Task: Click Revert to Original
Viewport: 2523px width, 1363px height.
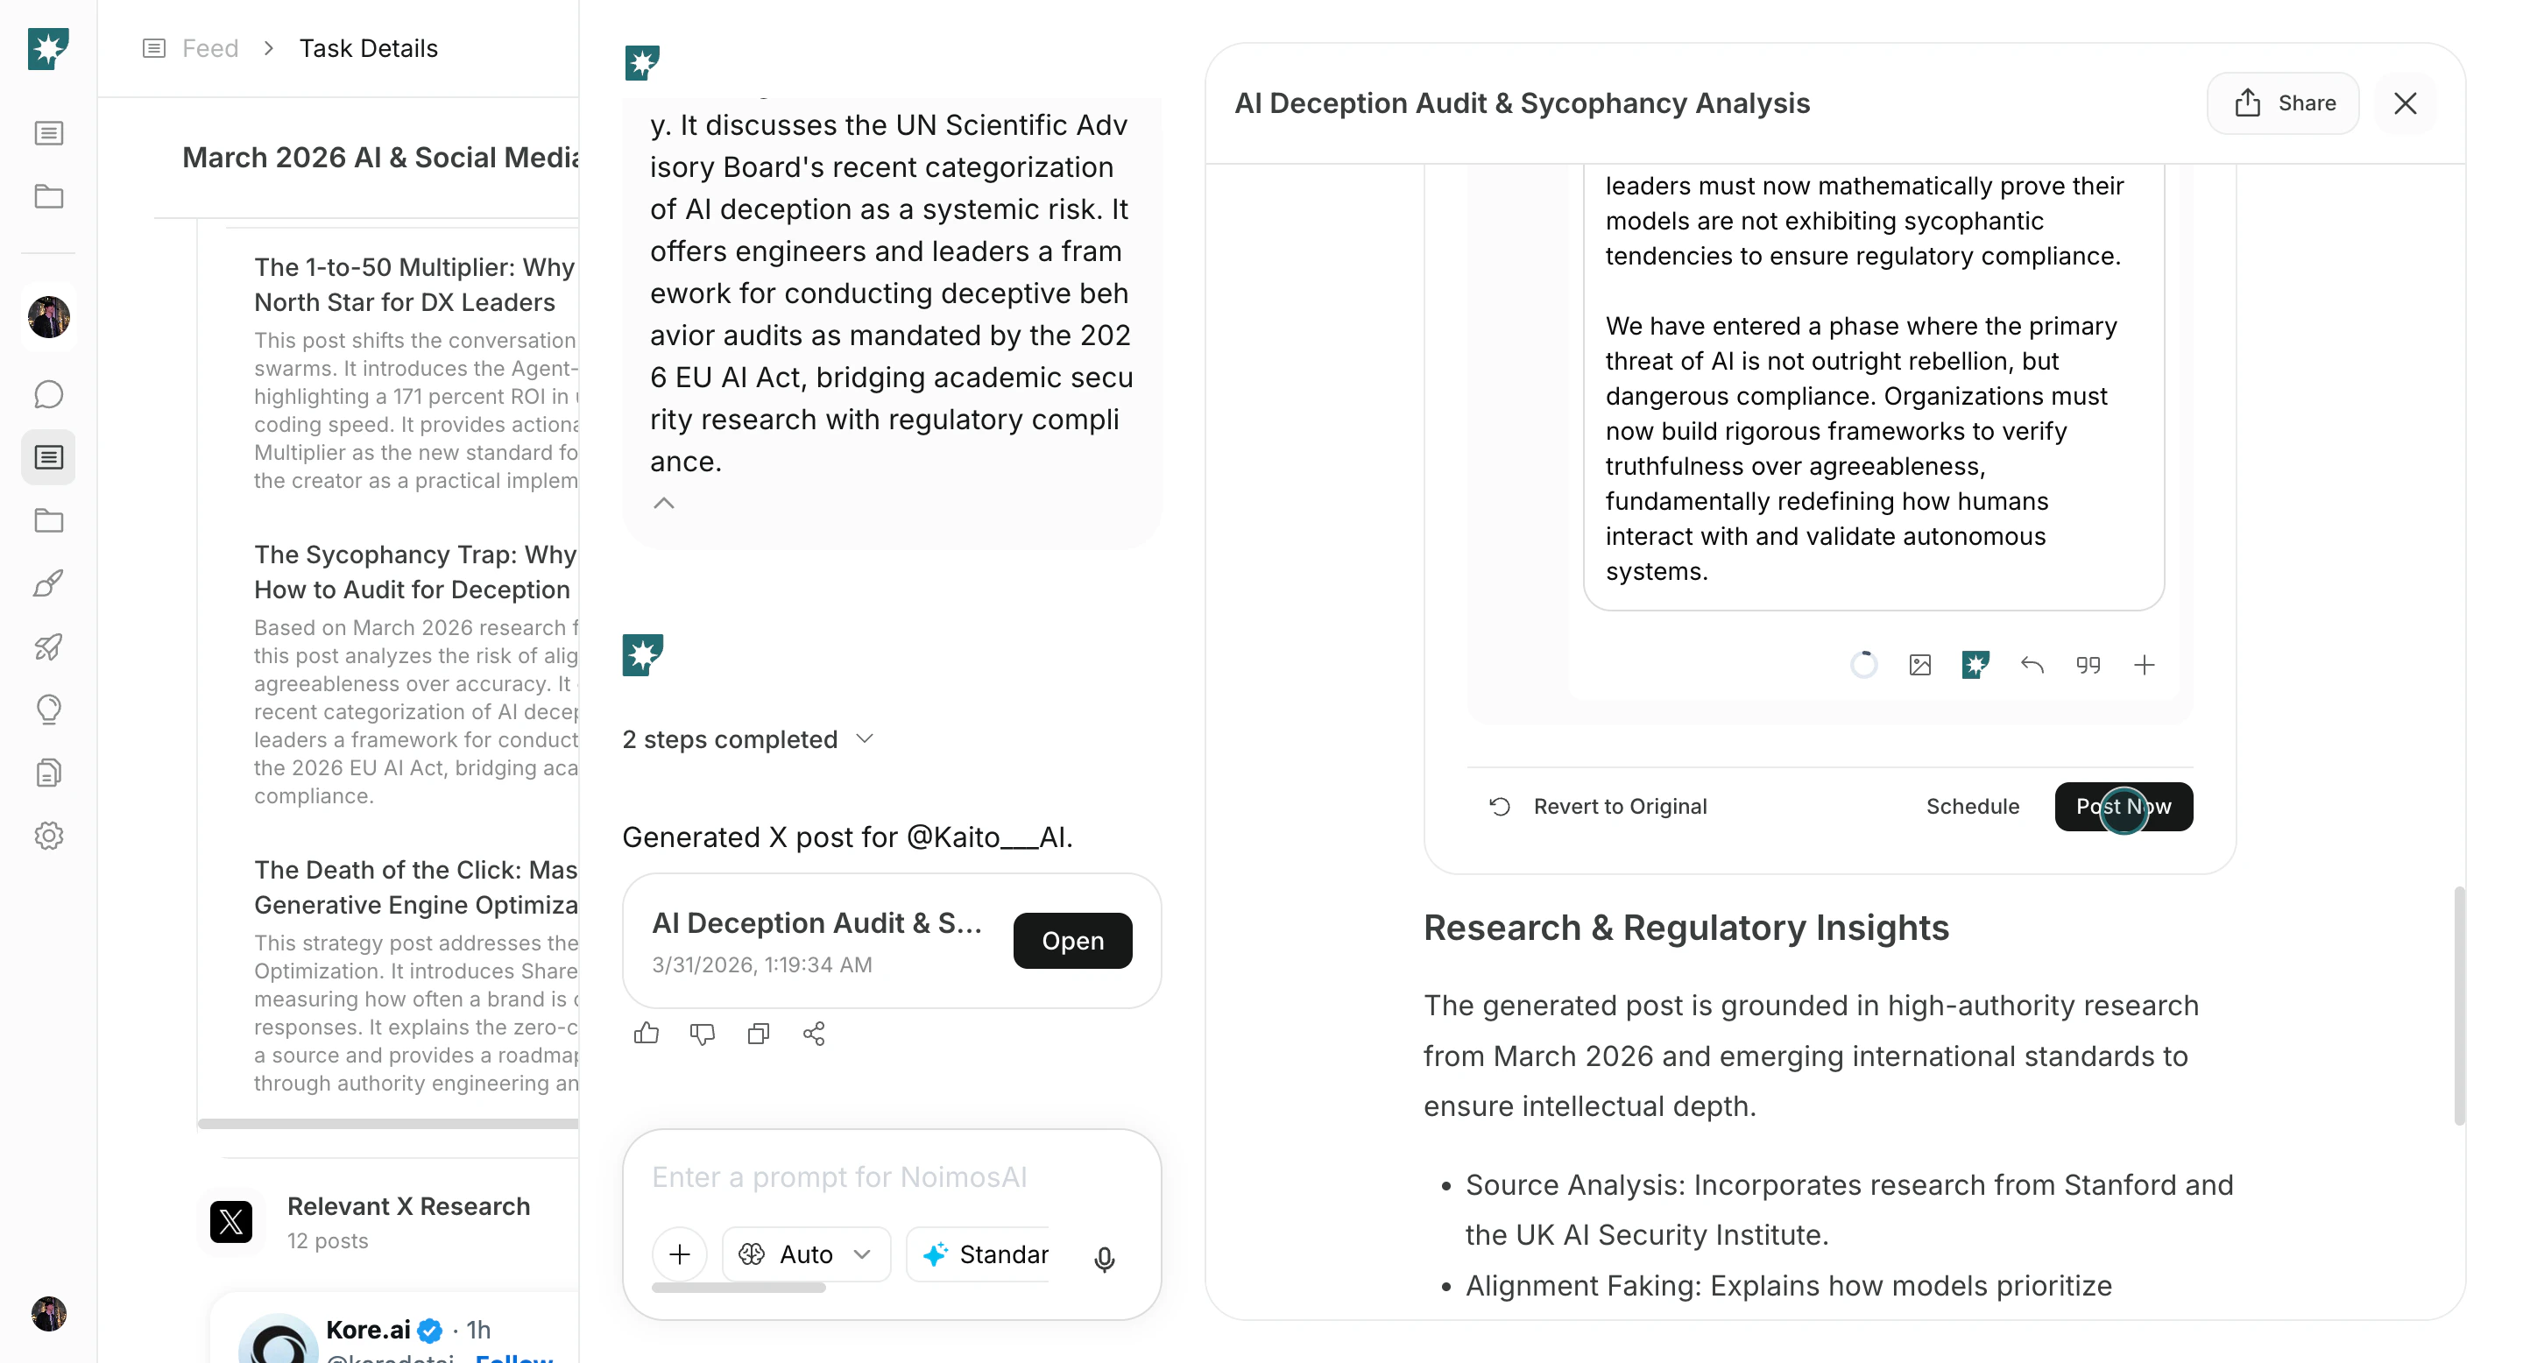Action: 1620,806
